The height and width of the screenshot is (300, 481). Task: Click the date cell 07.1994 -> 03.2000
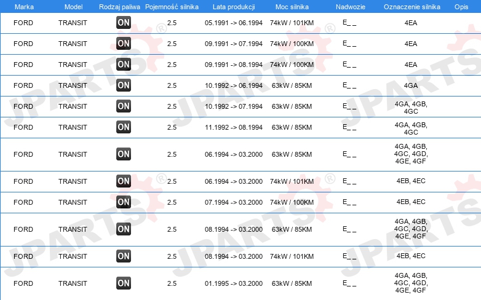tap(234, 202)
